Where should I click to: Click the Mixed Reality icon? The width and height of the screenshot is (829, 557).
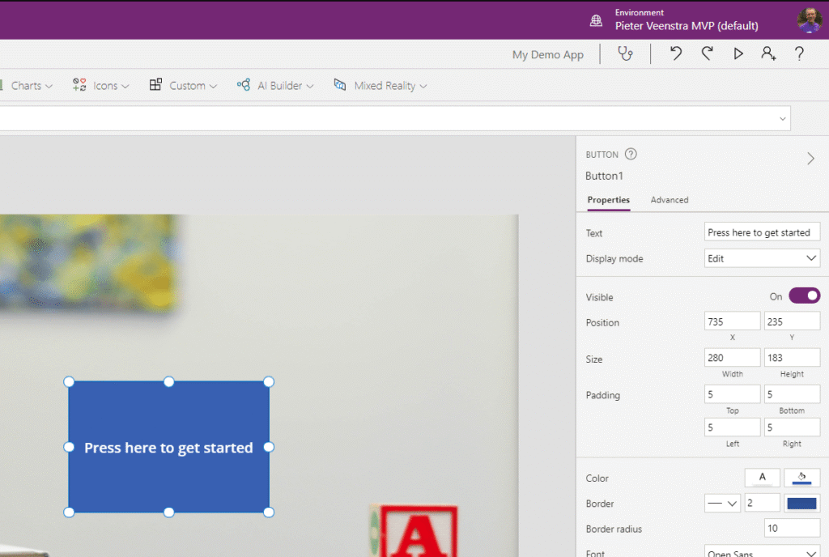tap(340, 84)
